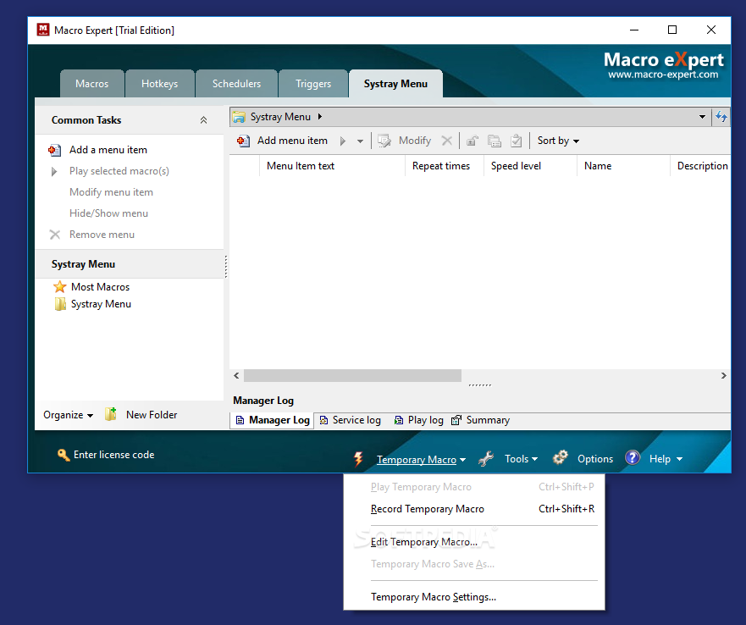Viewport: 746px width, 625px height.
Task: Click the Menu Item text column header
Action: click(332, 166)
